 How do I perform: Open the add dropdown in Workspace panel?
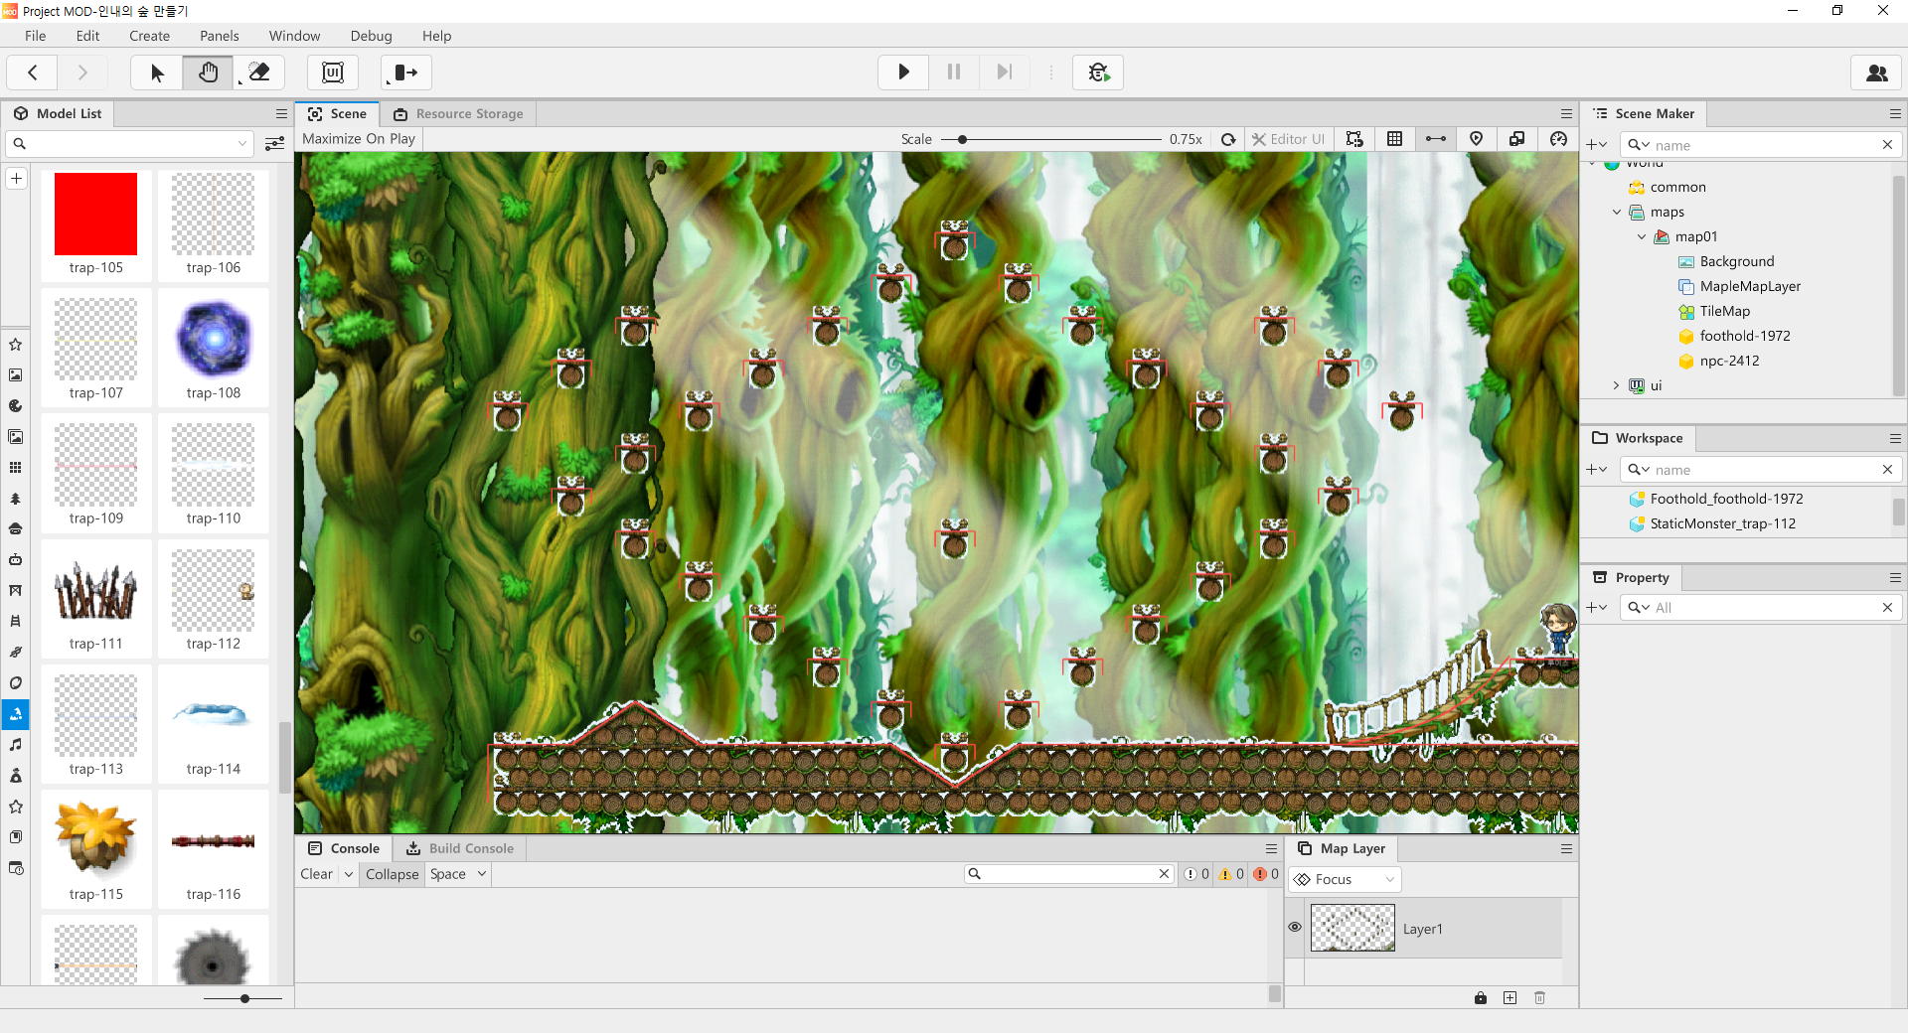[1597, 470]
